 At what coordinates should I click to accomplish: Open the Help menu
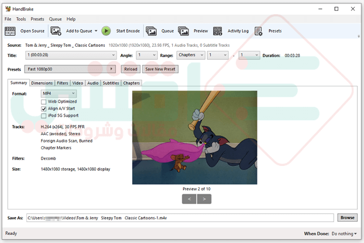pos(71,19)
